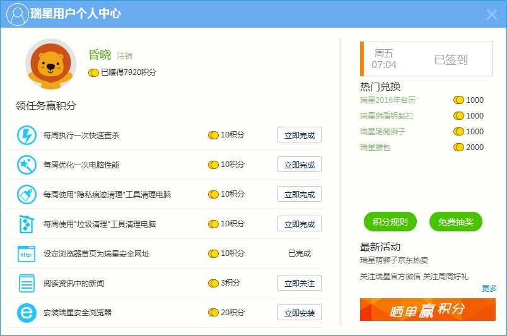The height and width of the screenshot is (336, 507).
Task: Click coin icon in 20积分 reward row
Action: coord(213,313)
